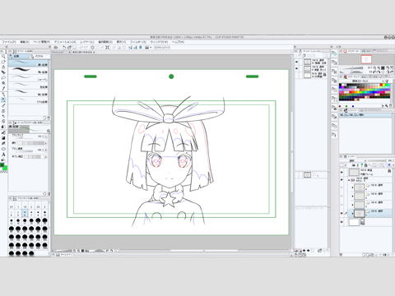This screenshot has width=395, height=296.
Task: Click delete sub tool trash icon
Action: (49, 118)
